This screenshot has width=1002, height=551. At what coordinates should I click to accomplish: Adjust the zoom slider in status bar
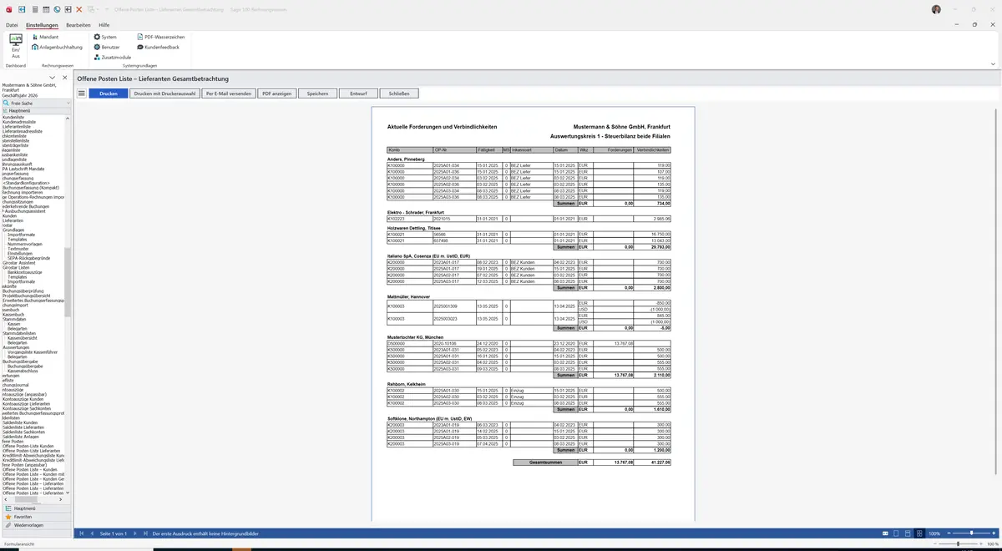[x=971, y=533]
